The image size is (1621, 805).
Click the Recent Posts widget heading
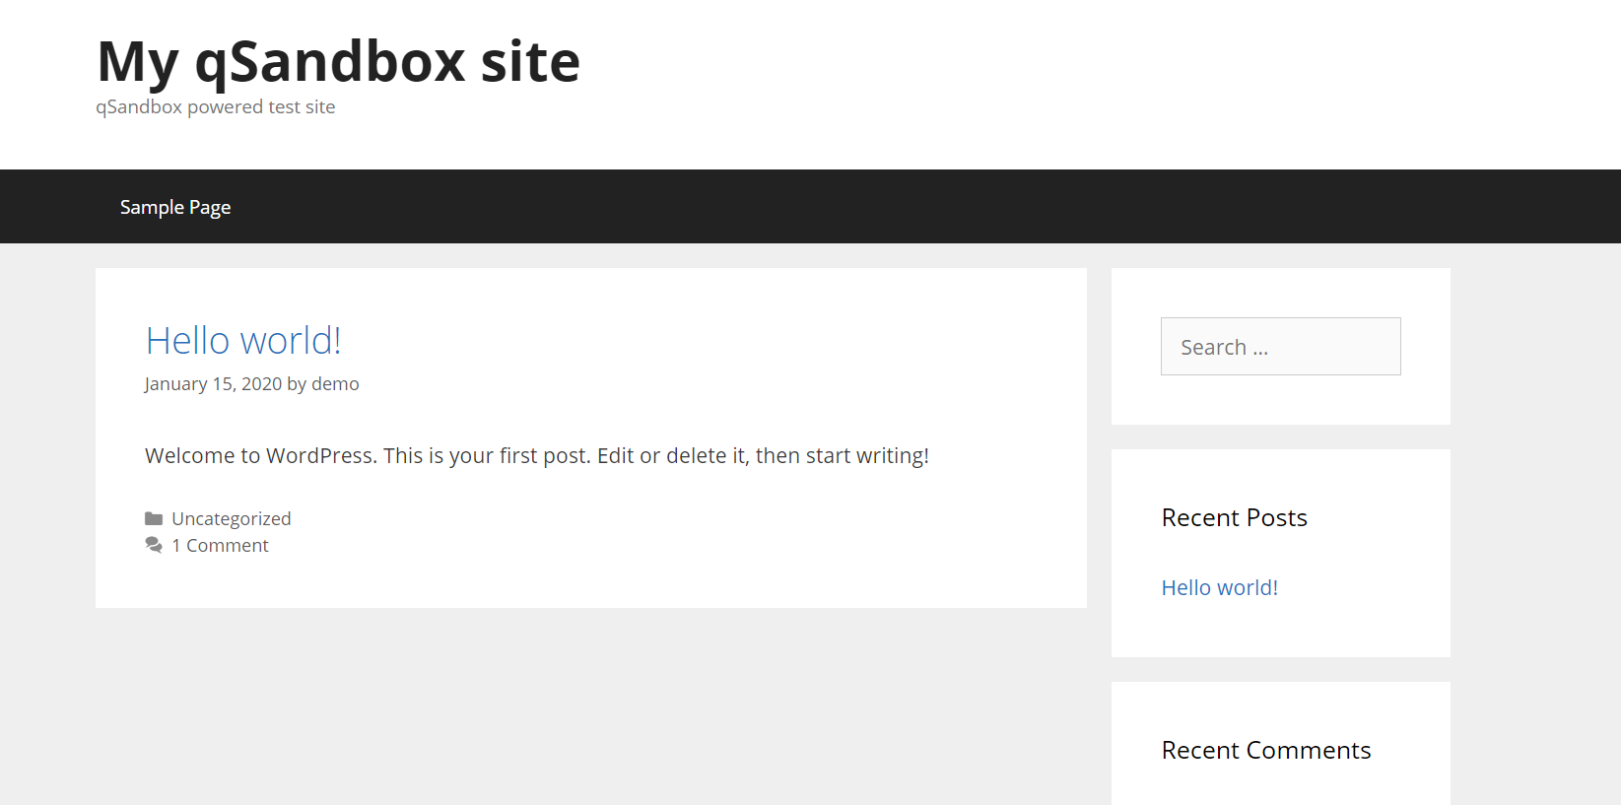(x=1234, y=518)
